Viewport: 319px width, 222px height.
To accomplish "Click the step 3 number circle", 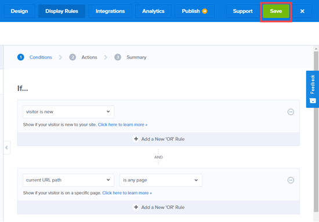I will (118, 57).
